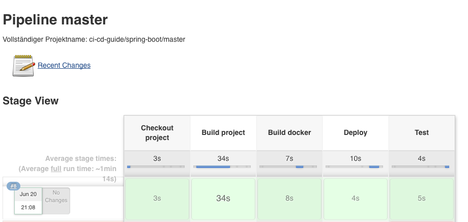Click the Checkout project average time bar

157,166
